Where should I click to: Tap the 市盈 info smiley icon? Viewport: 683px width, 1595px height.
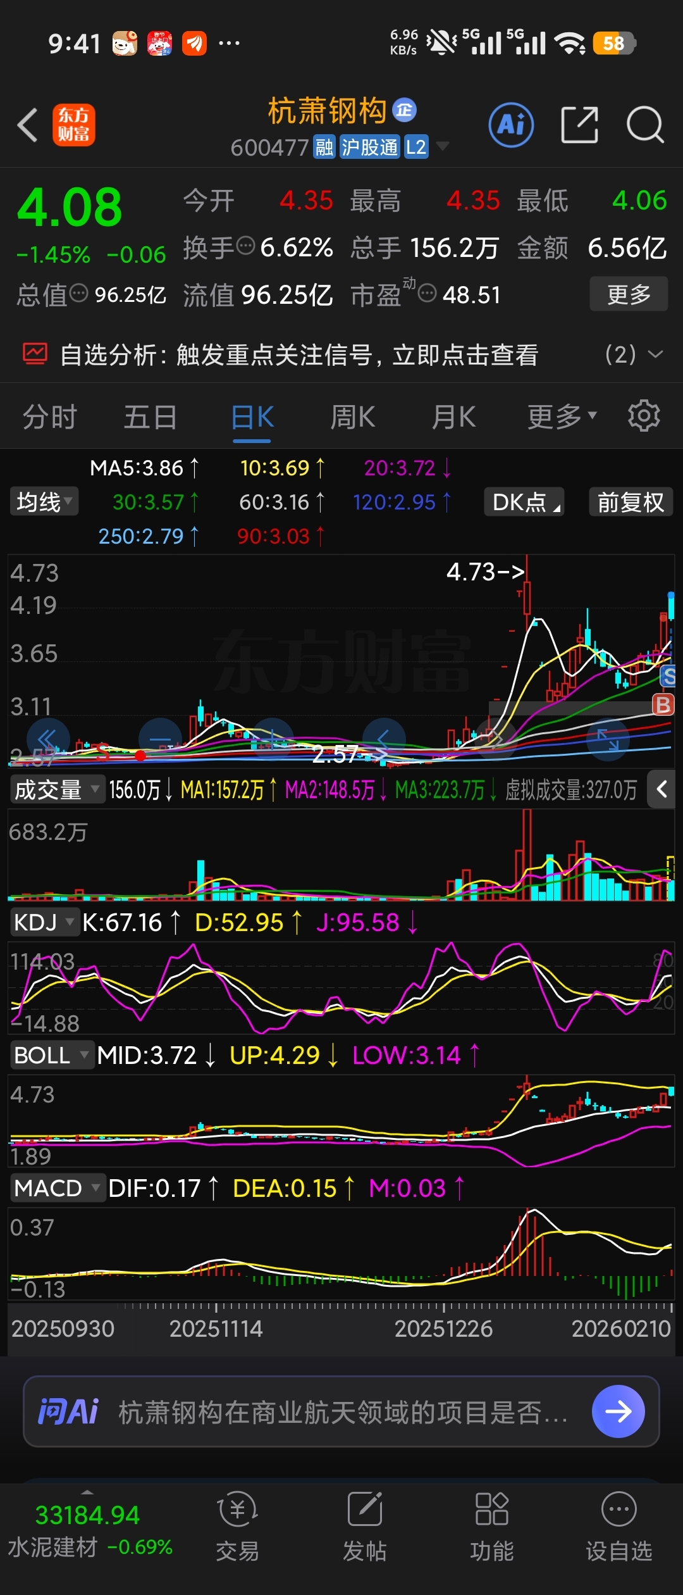[x=428, y=293]
